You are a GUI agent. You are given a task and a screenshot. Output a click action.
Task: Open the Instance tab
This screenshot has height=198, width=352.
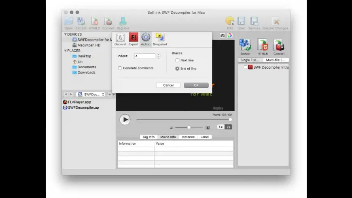click(188, 137)
